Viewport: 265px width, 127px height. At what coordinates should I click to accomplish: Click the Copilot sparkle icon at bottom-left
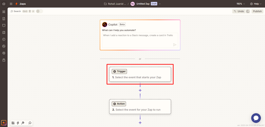[x=4, y=123]
